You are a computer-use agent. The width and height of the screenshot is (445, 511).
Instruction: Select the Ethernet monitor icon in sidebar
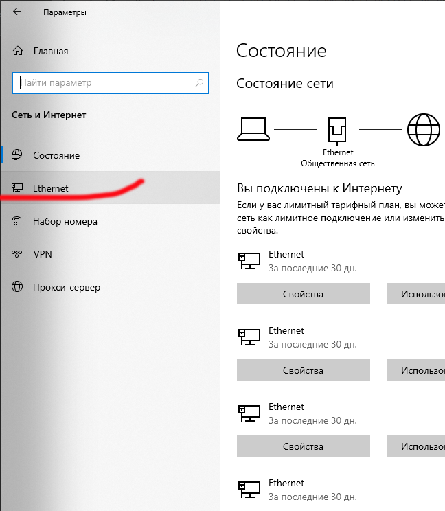[17, 188]
